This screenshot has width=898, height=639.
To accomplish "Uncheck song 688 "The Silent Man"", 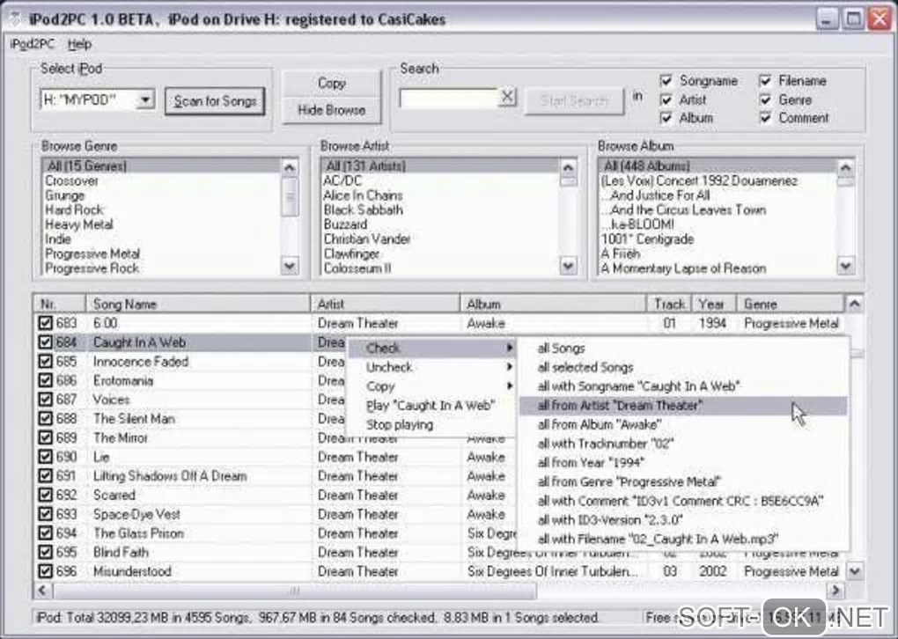I will coord(45,419).
